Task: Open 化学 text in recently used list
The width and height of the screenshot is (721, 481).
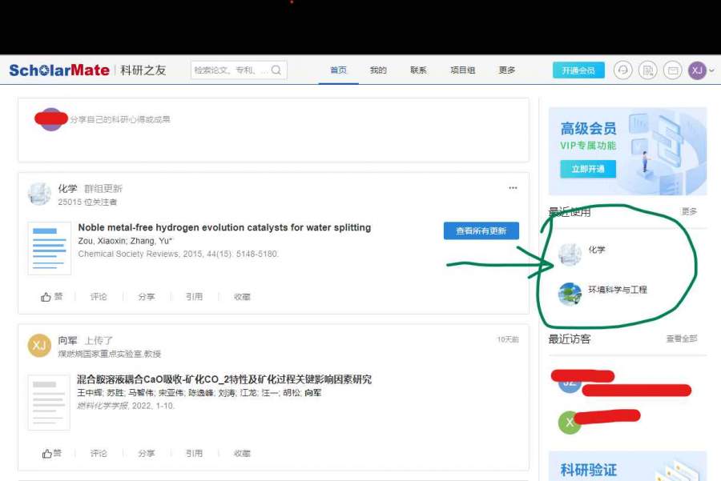Action: click(x=597, y=250)
